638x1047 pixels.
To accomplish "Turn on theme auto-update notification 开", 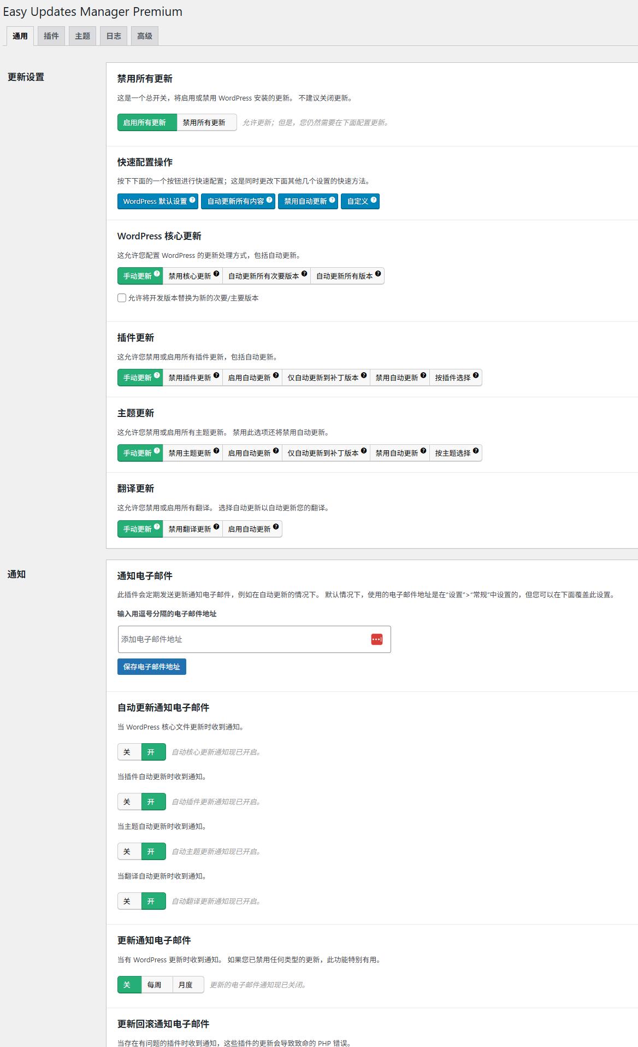I will [153, 851].
